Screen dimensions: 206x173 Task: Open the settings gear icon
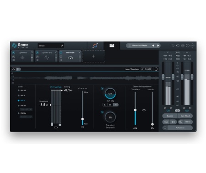(183, 46)
